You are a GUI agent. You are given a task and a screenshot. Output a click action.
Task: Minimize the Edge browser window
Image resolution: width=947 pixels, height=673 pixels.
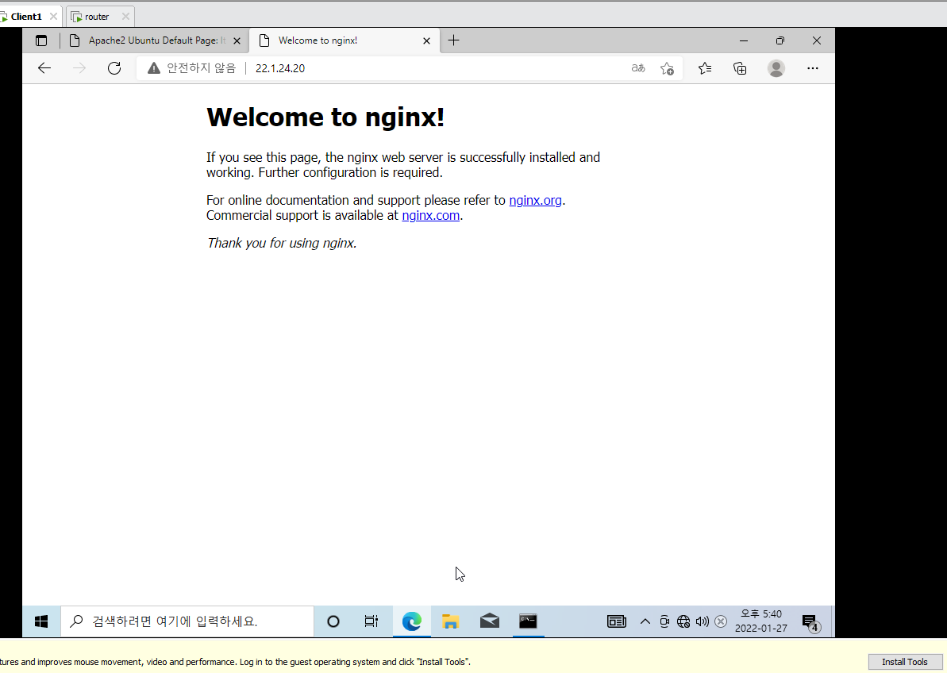pyautogui.click(x=744, y=40)
